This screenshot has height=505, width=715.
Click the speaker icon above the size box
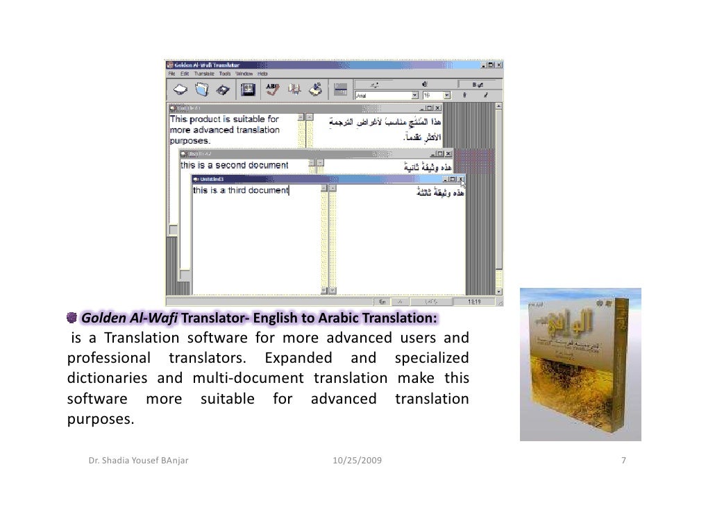pos(425,84)
